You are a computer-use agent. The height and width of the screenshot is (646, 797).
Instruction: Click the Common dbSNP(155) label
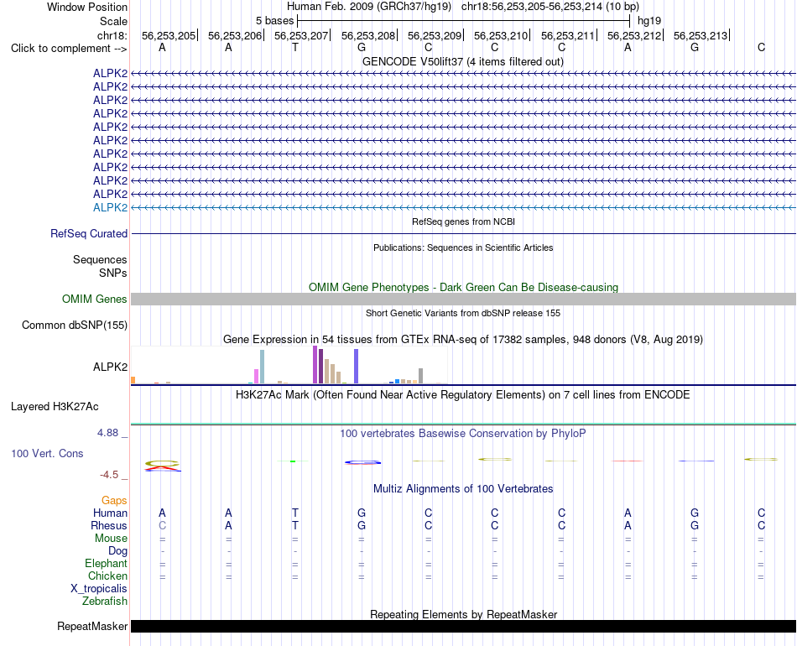point(74,325)
